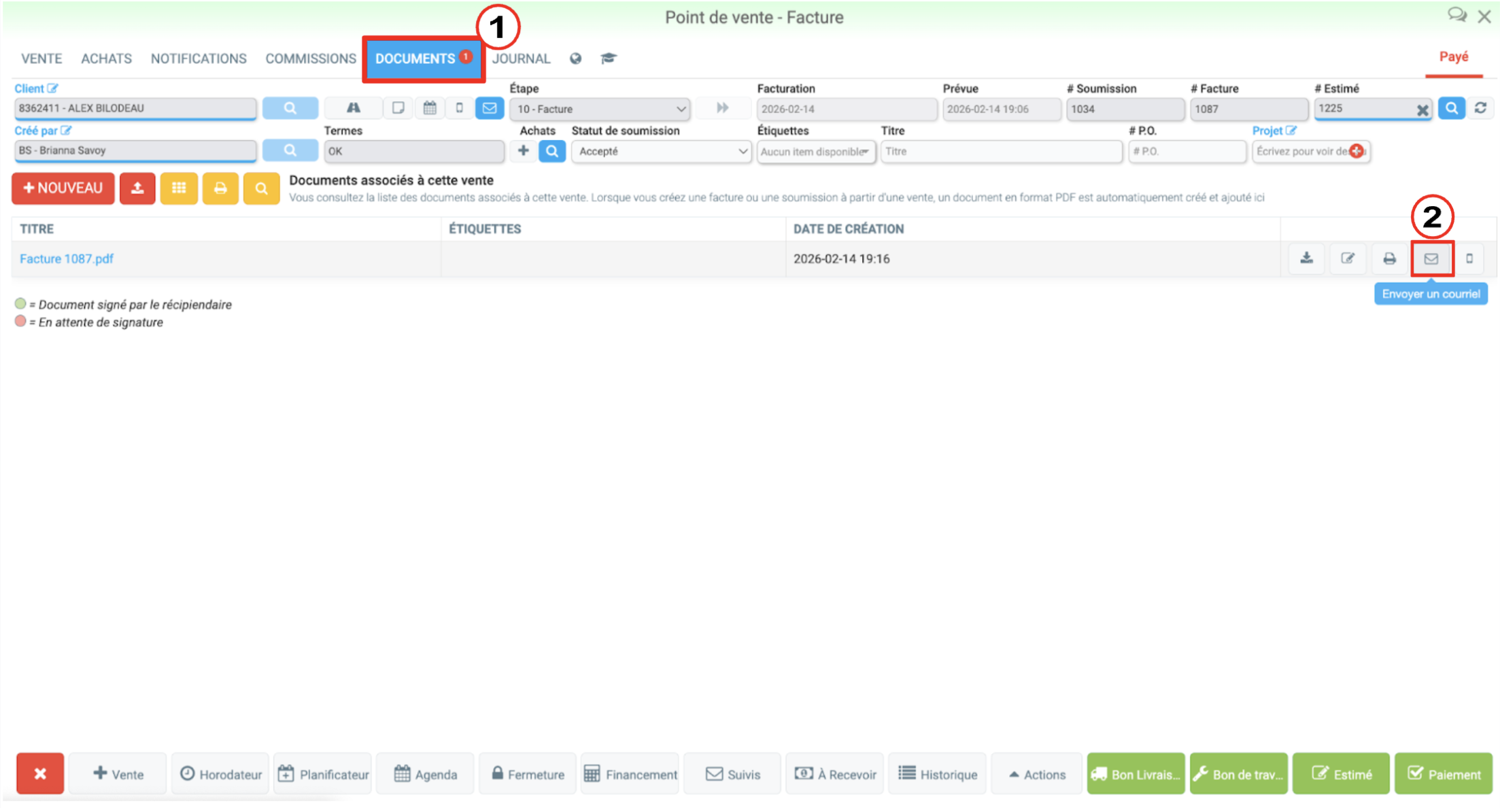Click the red upload document button

[137, 188]
